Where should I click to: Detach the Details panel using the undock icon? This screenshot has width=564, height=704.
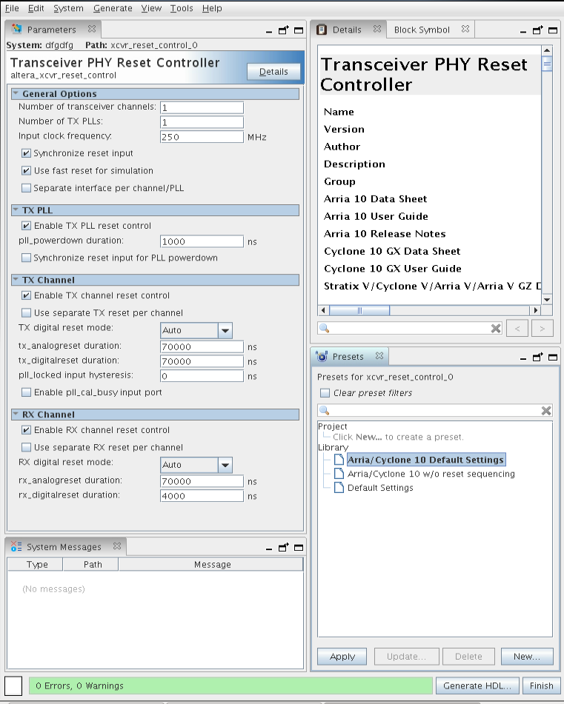tap(537, 30)
